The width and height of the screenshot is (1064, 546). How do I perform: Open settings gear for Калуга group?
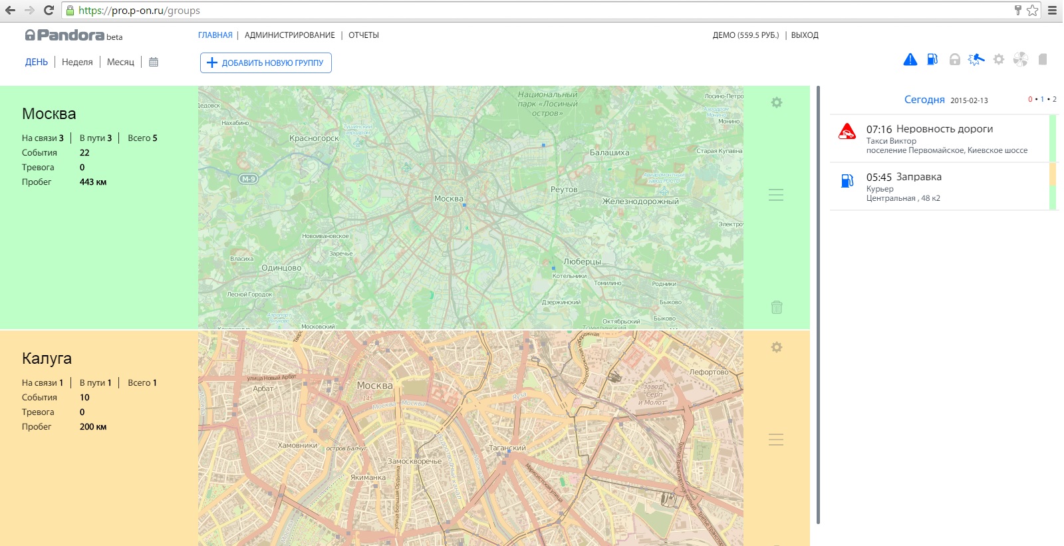776,347
